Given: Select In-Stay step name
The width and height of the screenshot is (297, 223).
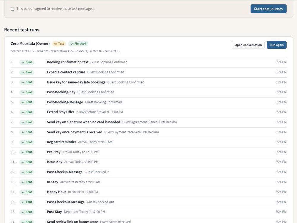Looking at the screenshot, I should [53, 182].
